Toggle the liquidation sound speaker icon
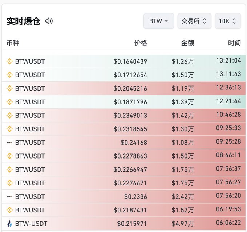This screenshot has width=247, height=232. [x=49, y=21]
